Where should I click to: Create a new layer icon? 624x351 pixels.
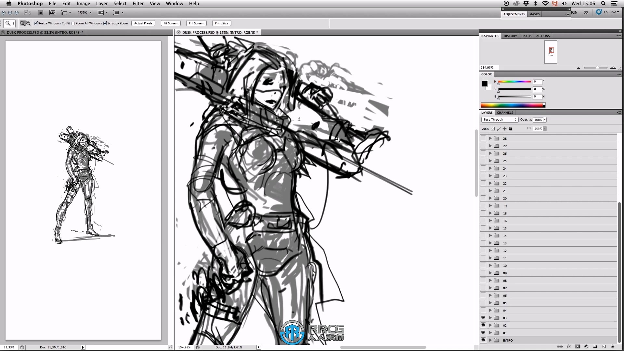604,346
